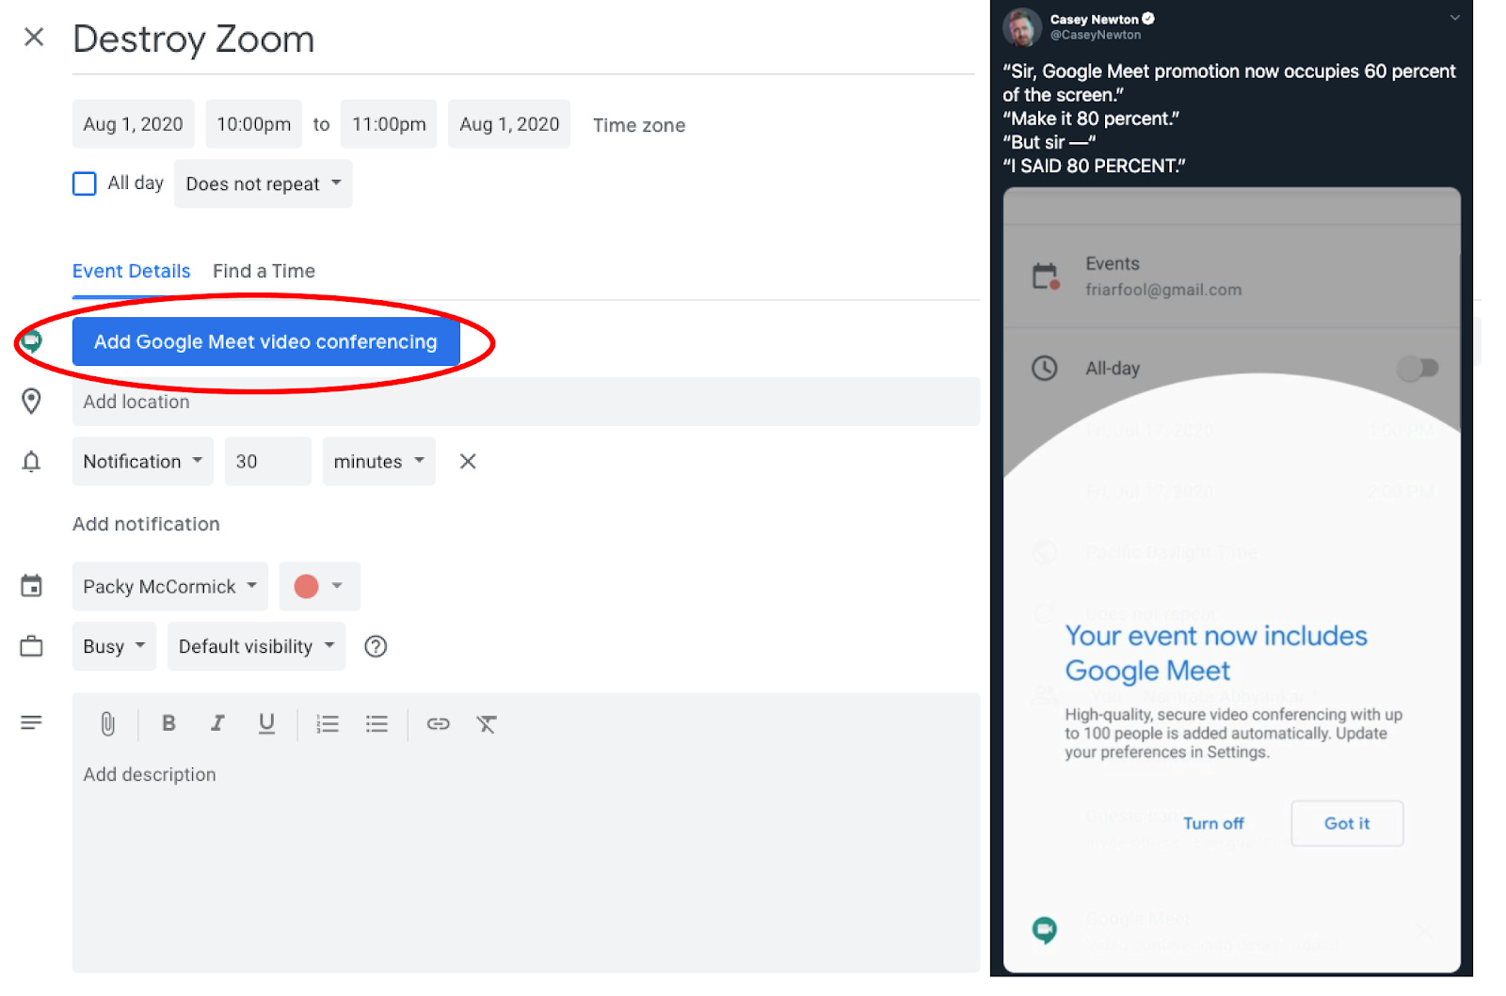
Task: Close the event editor with the X icon
Action: [34, 37]
